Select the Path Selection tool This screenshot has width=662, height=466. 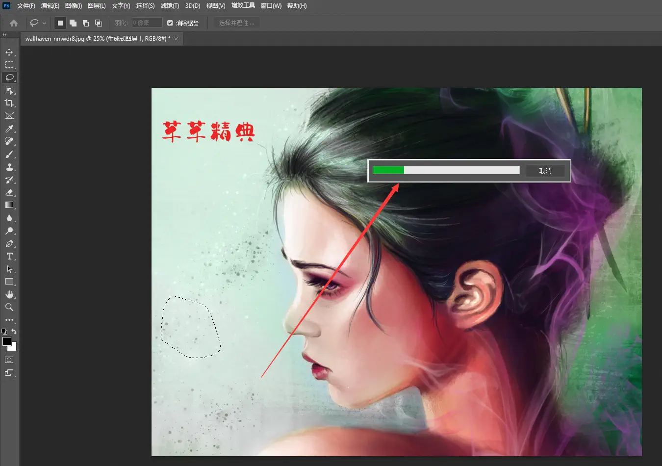coord(9,269)
